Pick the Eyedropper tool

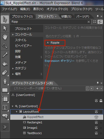point(5,55)
